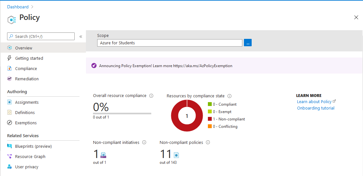
Task: Click the overall compliance progress bar
Action: coord(122,113)
